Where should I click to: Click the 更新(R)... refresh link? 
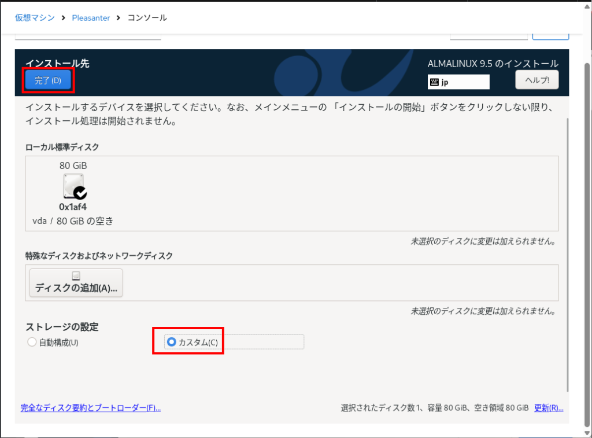pyautogui.click(x=548, y=408)
